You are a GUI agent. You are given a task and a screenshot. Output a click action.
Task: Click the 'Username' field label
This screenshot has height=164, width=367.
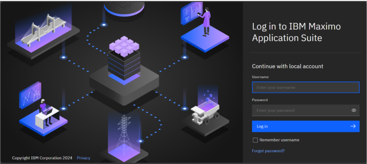(x=260, y=77)
